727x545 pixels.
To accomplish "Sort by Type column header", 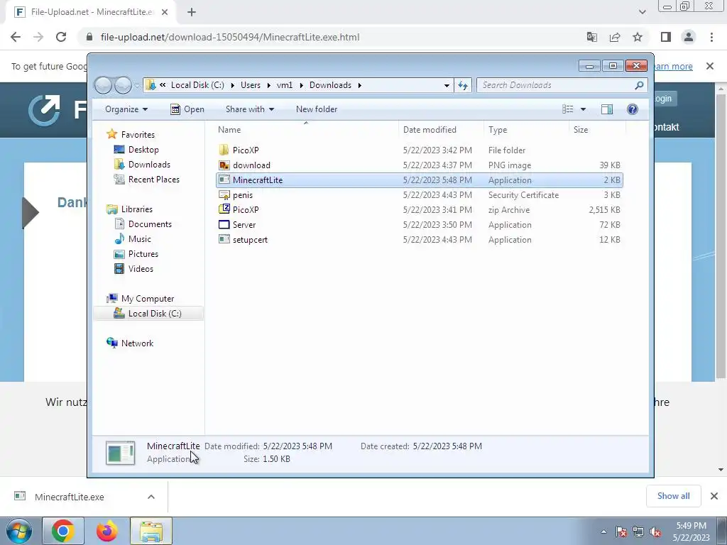I will [x=498, y=130].
